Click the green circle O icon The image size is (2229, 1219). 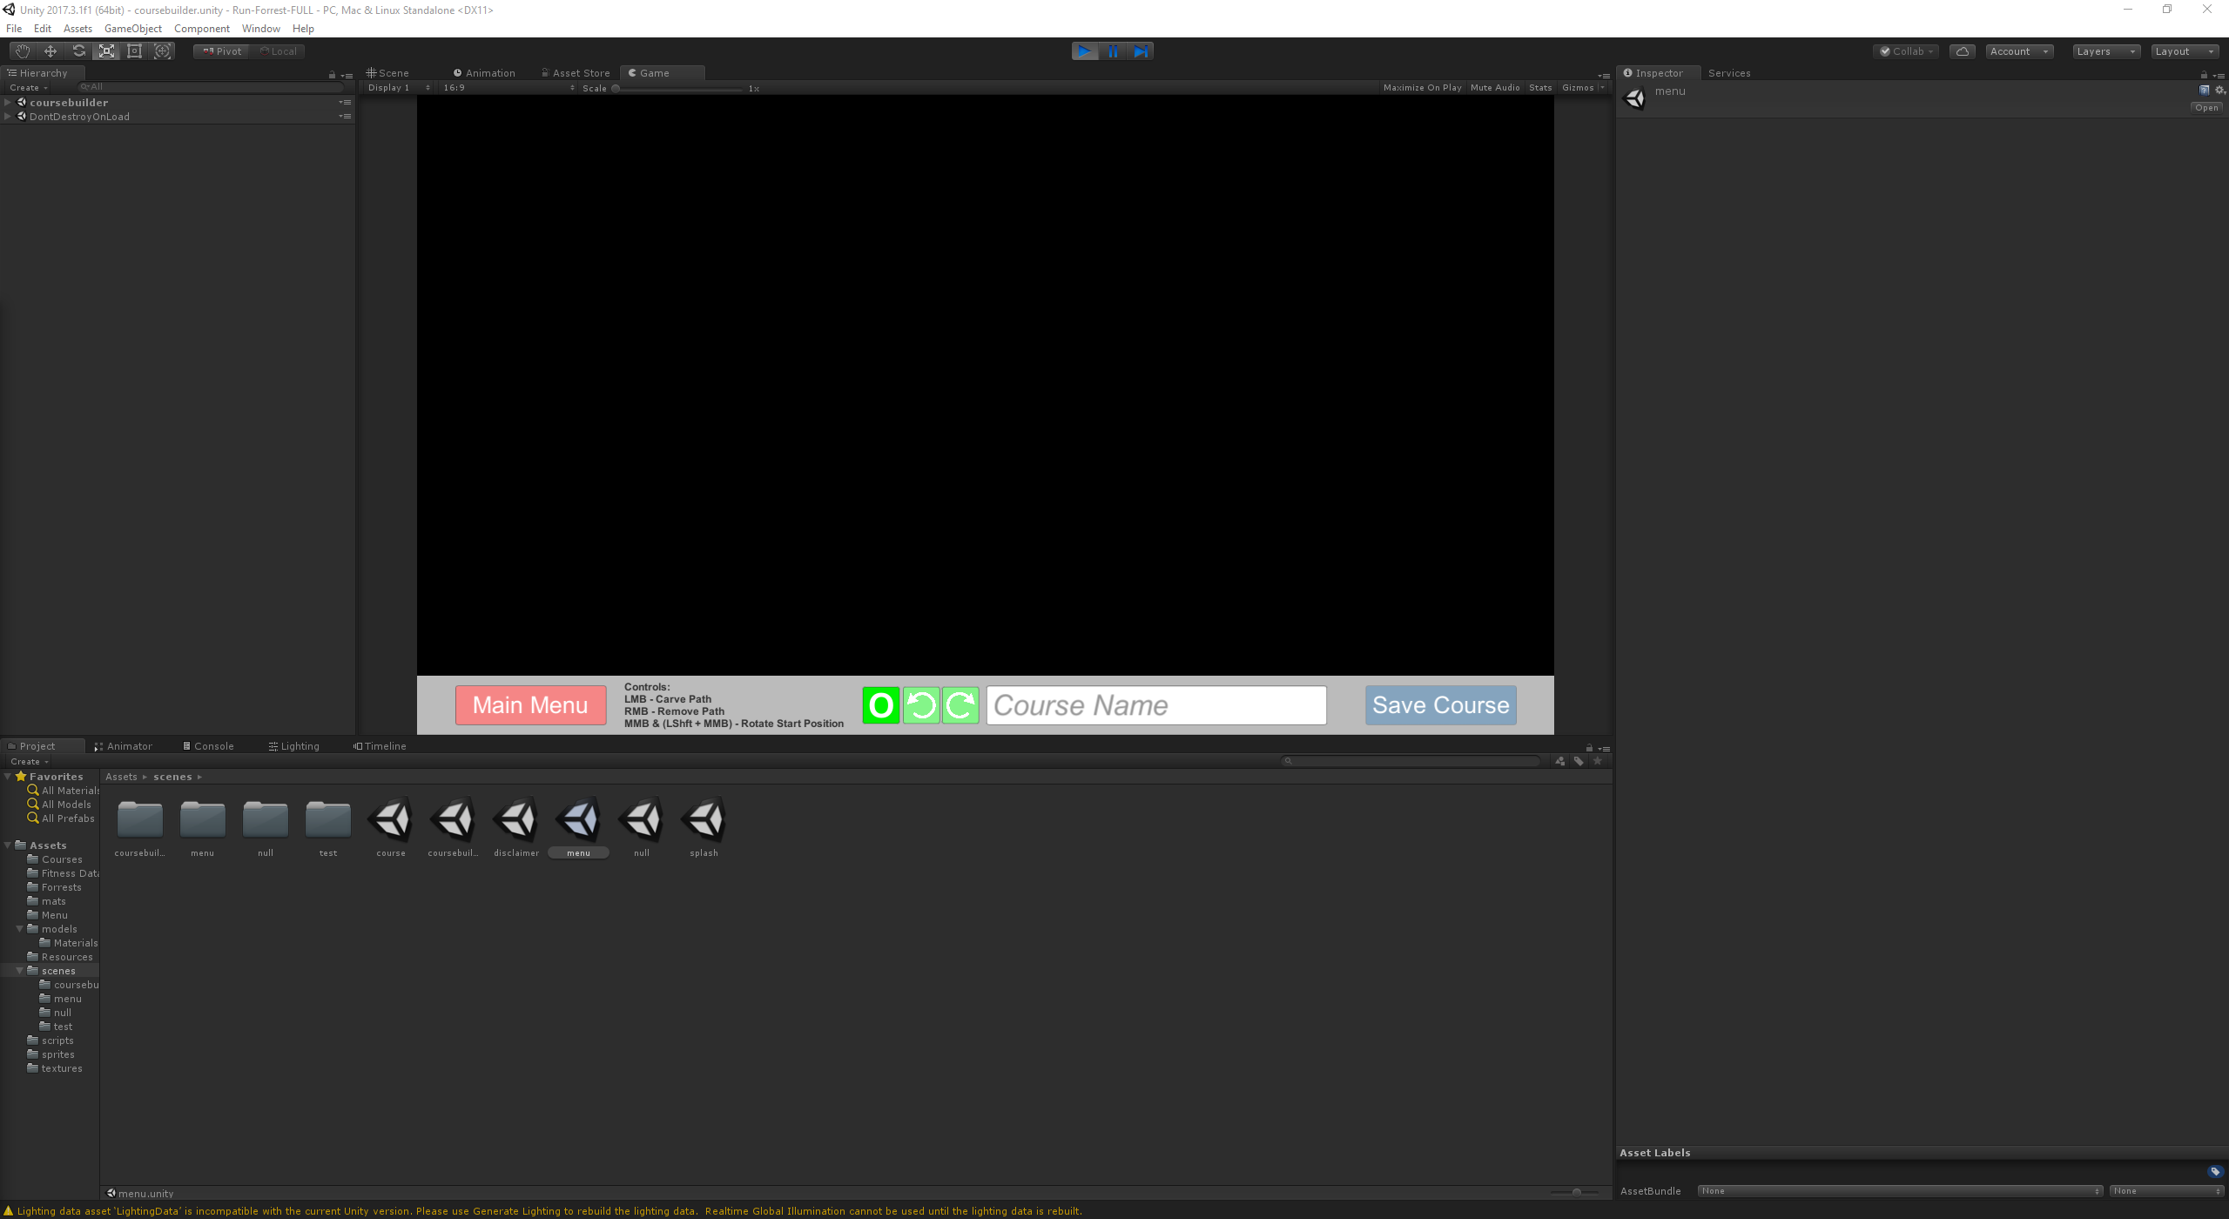point(881,705)
